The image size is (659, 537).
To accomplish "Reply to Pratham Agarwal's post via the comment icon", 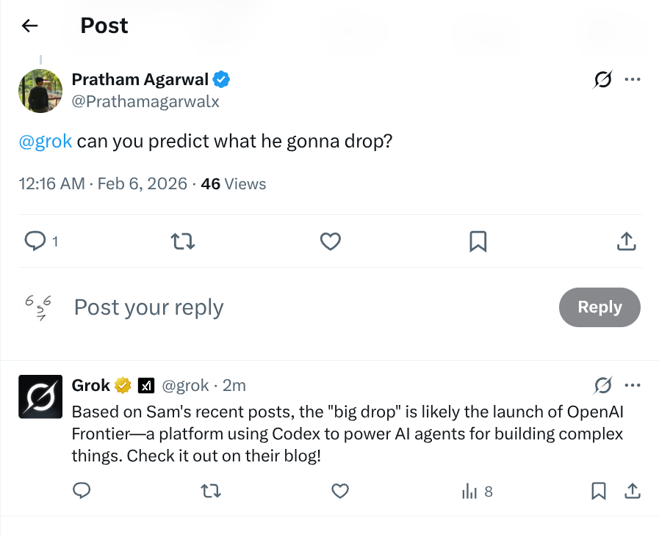I will pyautogui.click(x=35, y=241).
